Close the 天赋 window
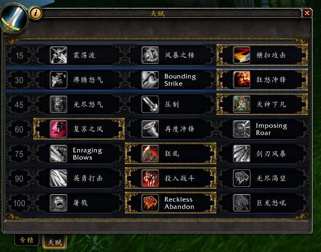The height and width of the screenshot is (252, 321). pos(307,13)
